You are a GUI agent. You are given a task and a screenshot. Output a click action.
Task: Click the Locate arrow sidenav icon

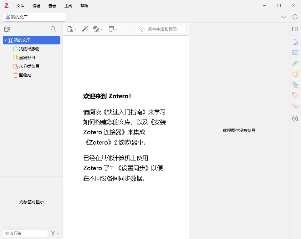(x=295, y=119)
